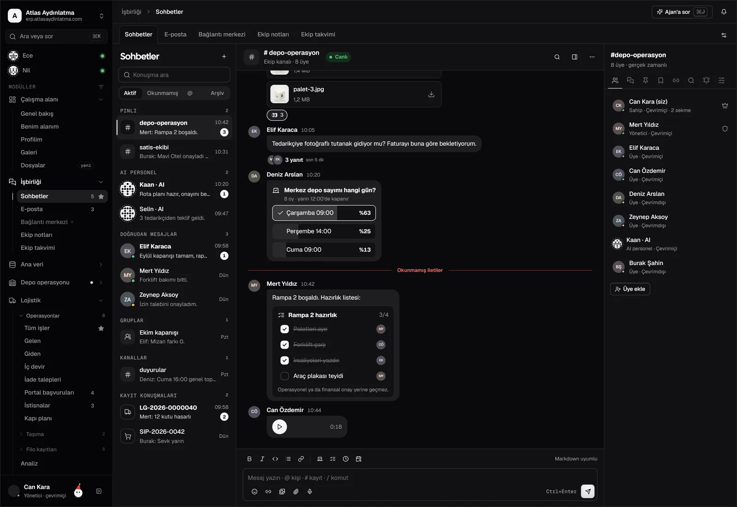Download the palet-3.jpg attachment

[x=431, y=94]
